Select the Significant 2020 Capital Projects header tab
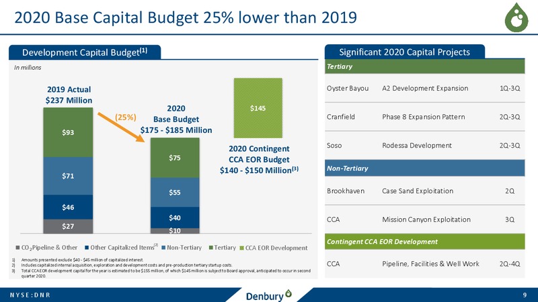The height and width of the screenshot is (302, 538). coord(405,52)
